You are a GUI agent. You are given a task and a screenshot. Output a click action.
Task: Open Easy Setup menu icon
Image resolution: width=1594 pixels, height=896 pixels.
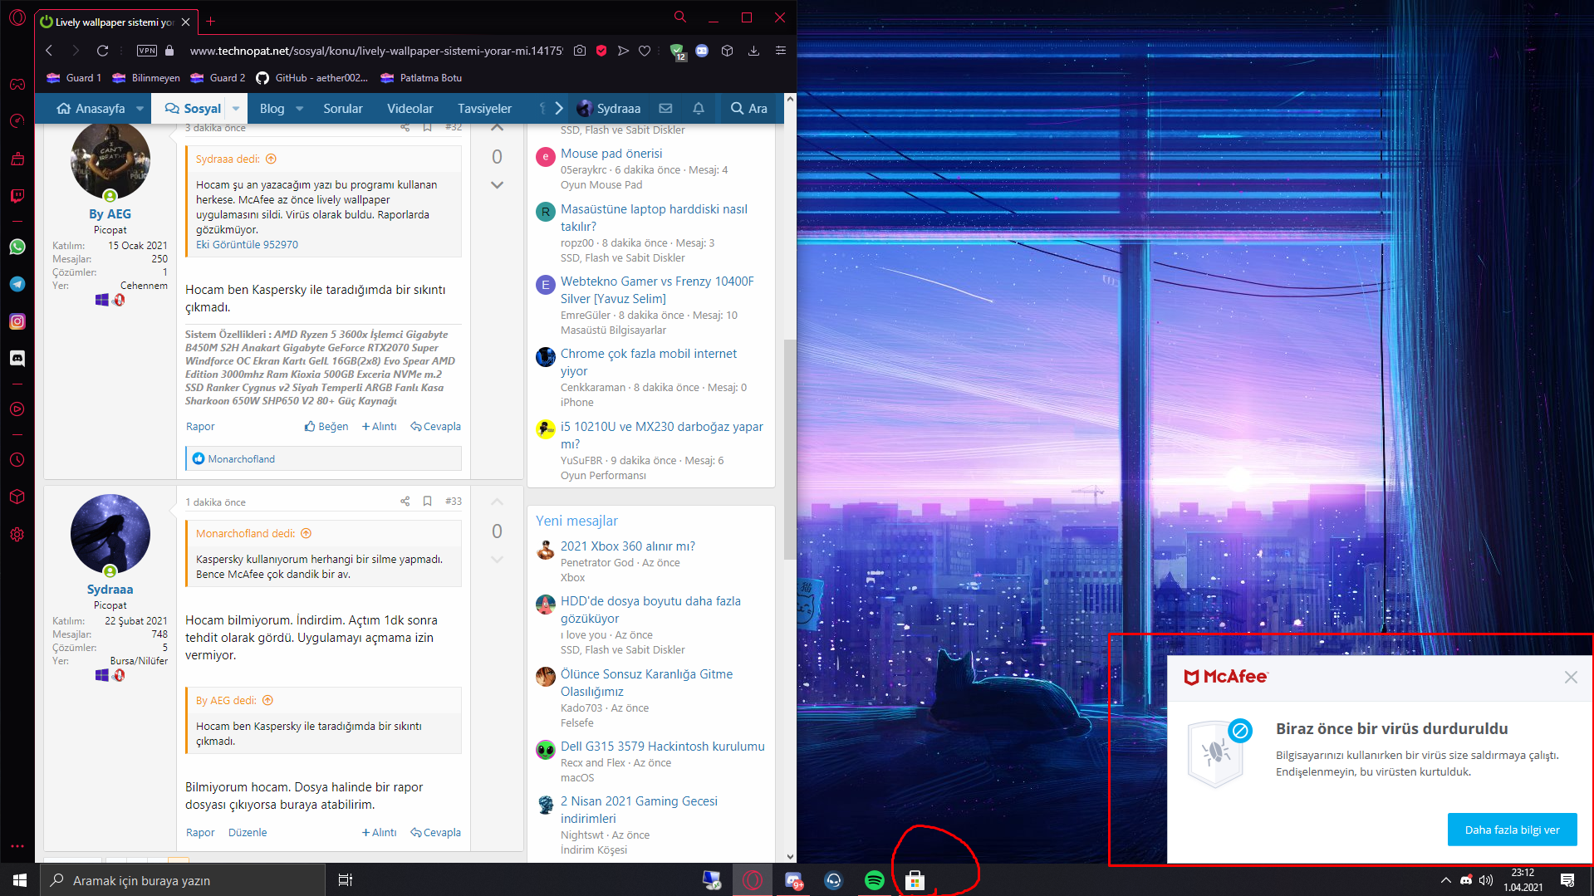pos(781,51)
